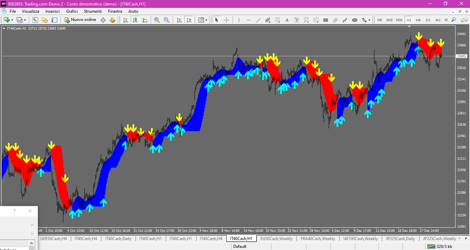
Task: Select the cursor arrow tool
Action: tap(217, 20)
